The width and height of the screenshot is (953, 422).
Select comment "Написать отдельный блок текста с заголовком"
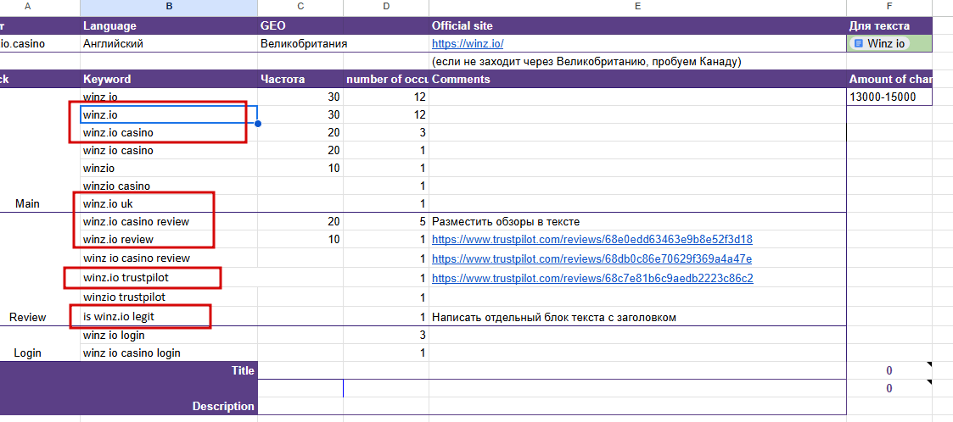coord(637,316)
